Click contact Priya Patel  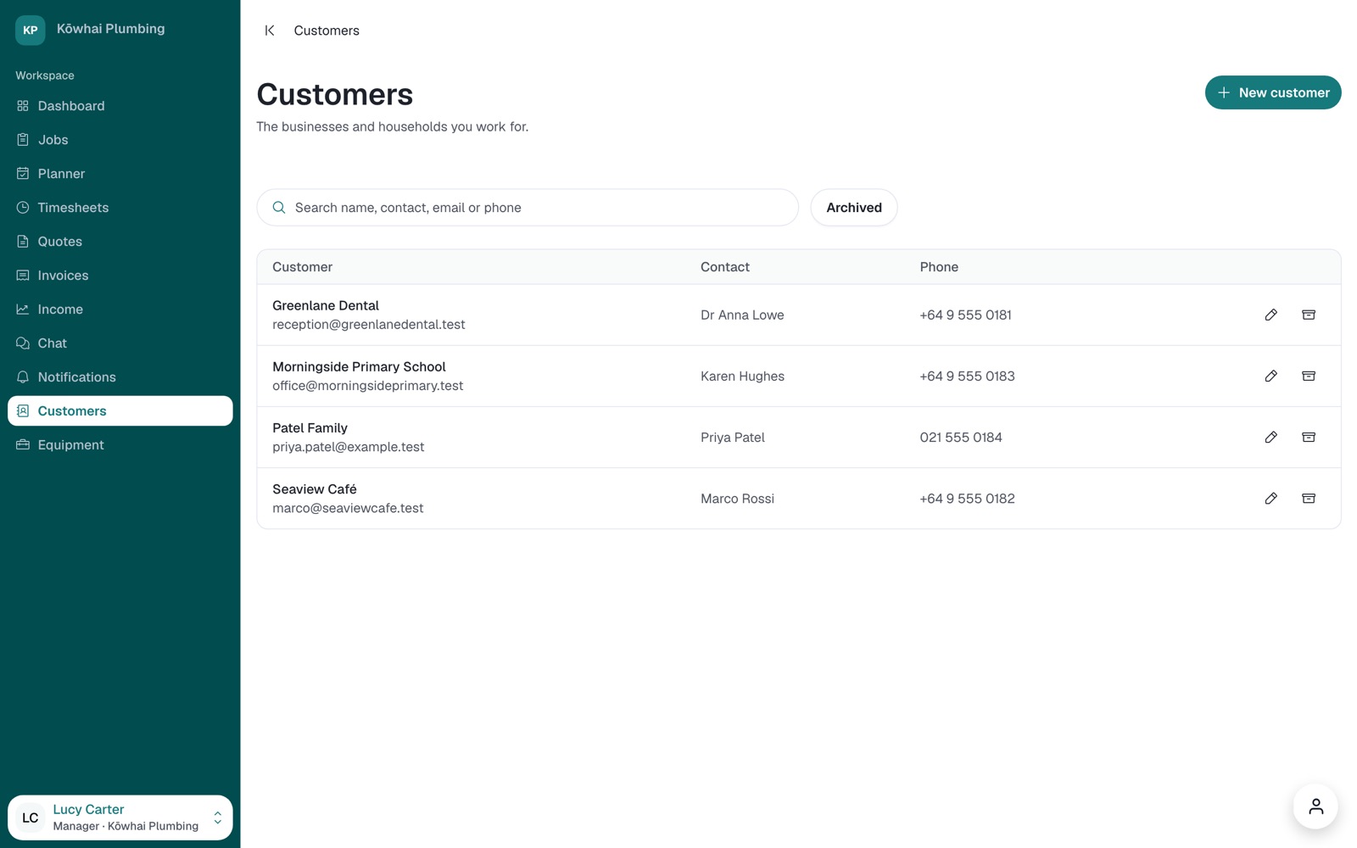(x=733, y=438)
